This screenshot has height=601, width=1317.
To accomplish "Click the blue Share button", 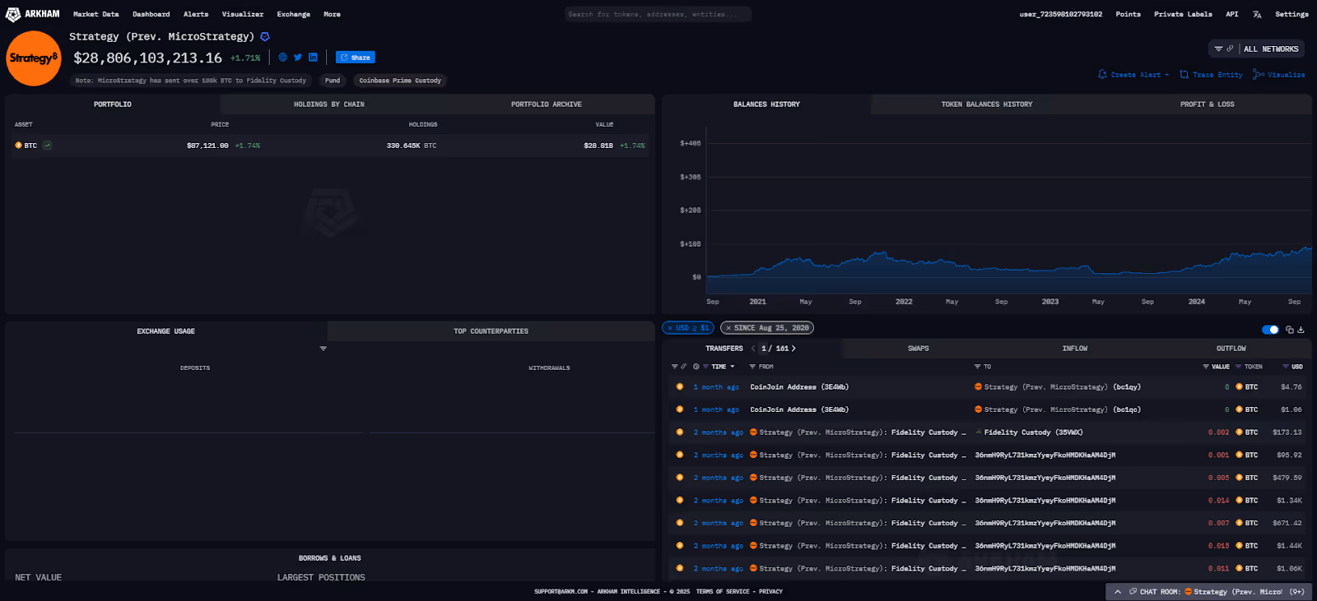I will [x=356, y=58].
